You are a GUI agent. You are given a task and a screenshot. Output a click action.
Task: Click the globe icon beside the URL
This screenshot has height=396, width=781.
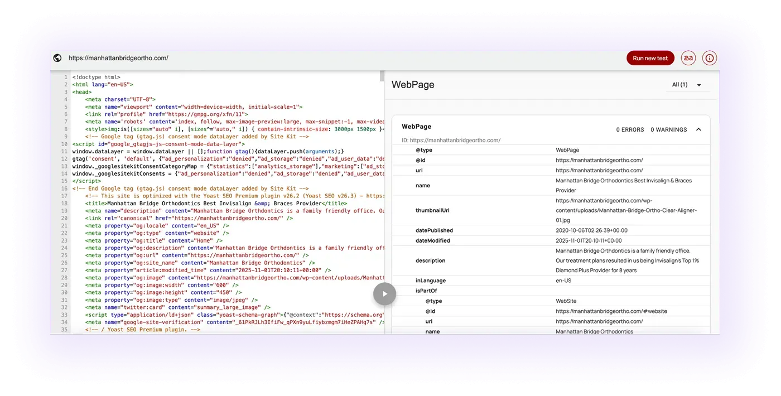(x=57, y=58)
